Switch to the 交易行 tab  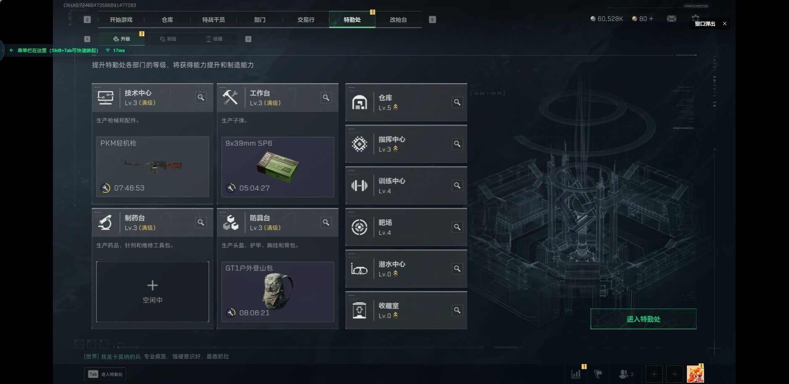click(306, 20)
